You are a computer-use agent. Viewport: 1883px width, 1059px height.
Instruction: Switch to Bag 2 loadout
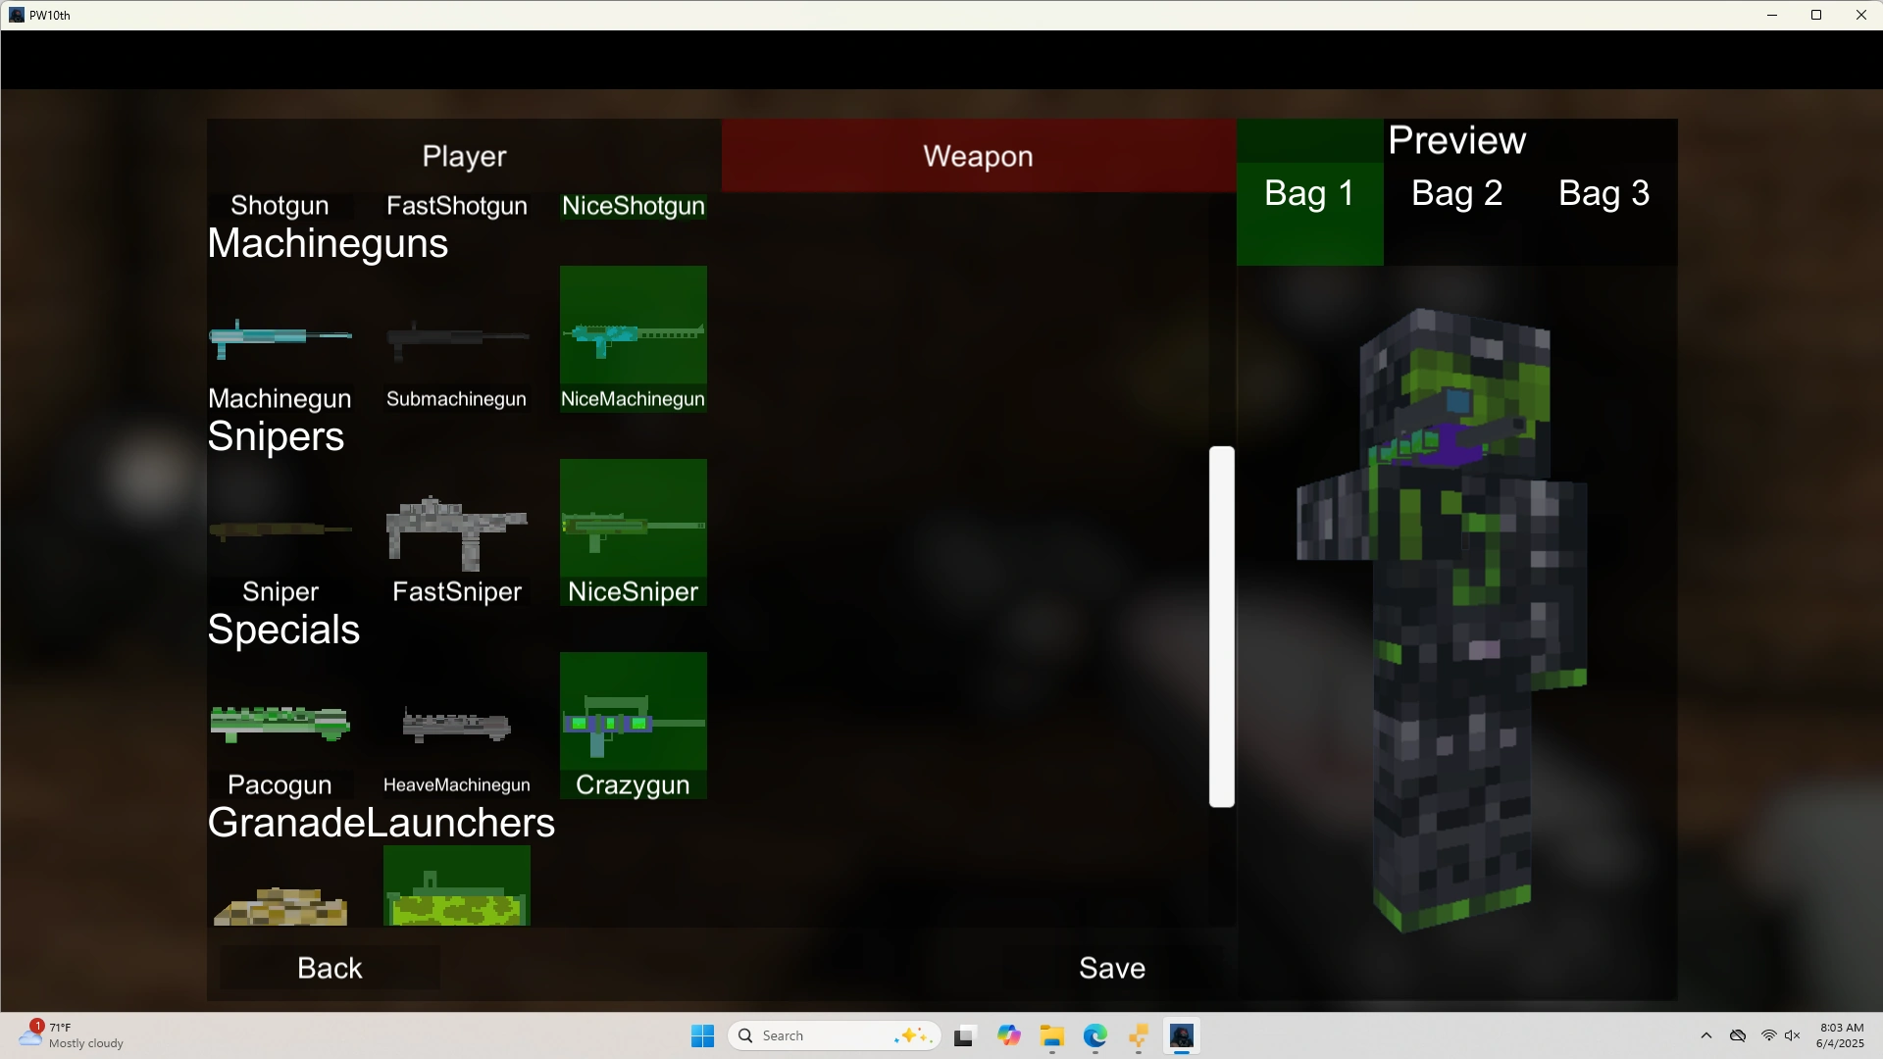(x=1456, y=193)
